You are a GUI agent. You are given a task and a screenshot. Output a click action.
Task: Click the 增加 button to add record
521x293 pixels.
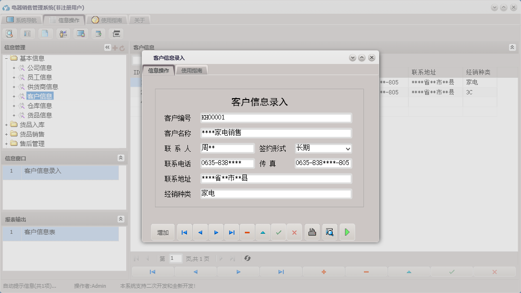click(x=163, y=232)
